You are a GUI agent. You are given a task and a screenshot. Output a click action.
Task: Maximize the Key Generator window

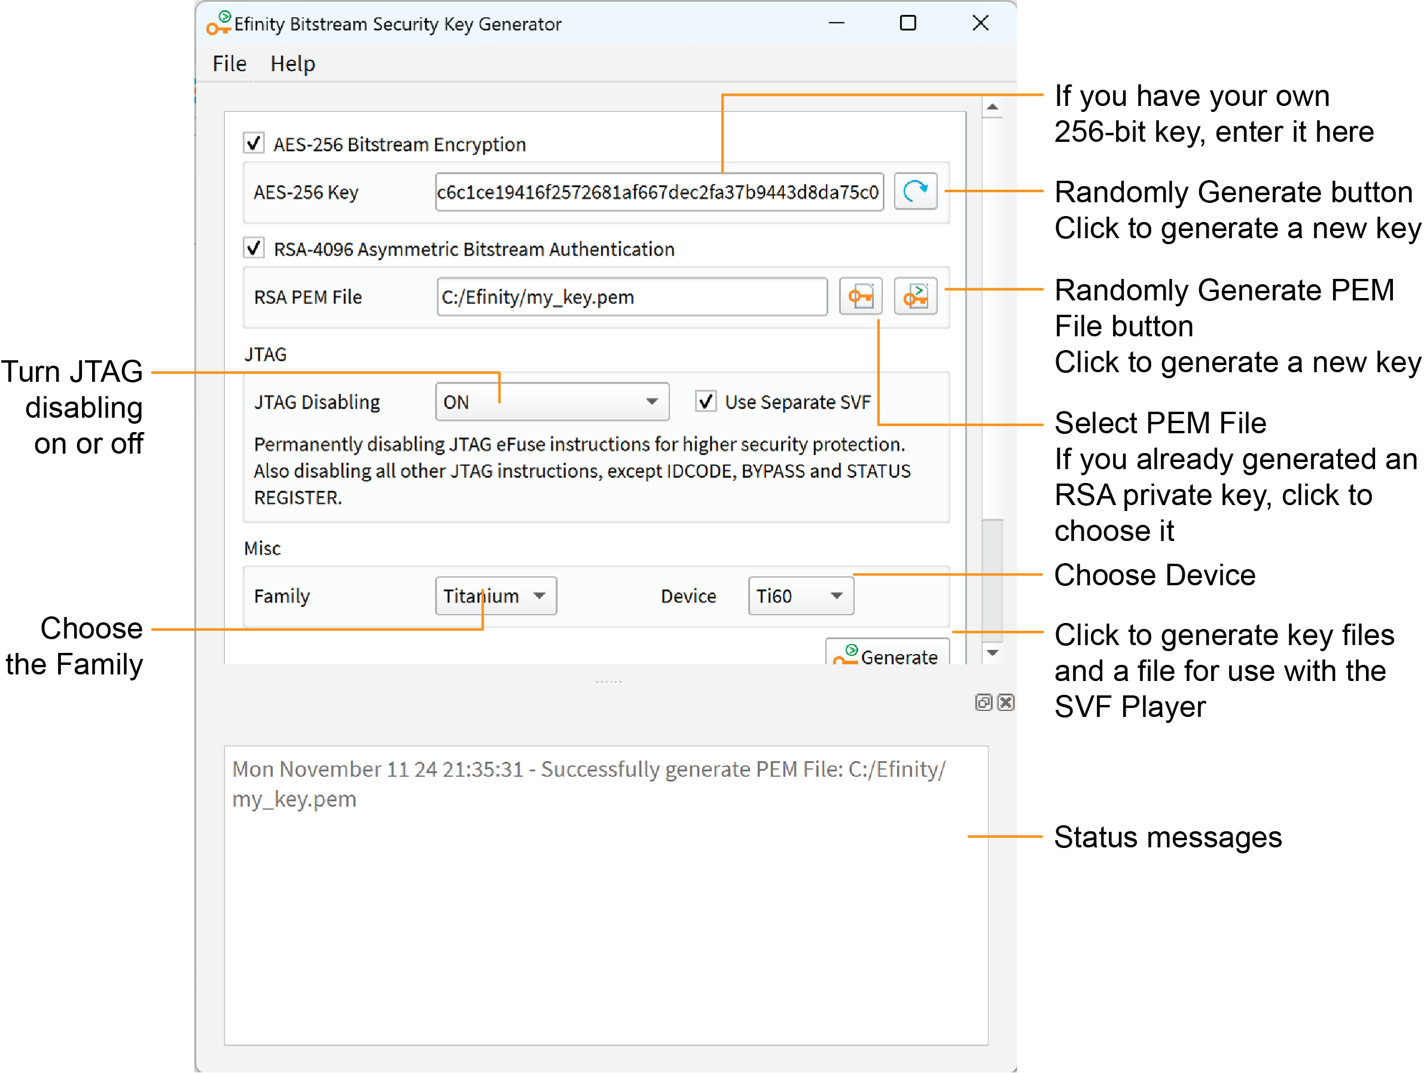[x=907, y=23]
